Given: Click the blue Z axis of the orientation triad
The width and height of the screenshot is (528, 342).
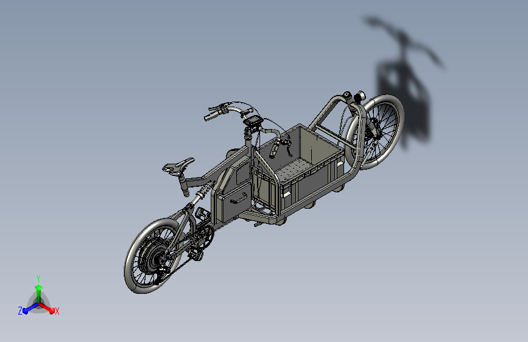Looking at the screenshot, I should (30, 308).
